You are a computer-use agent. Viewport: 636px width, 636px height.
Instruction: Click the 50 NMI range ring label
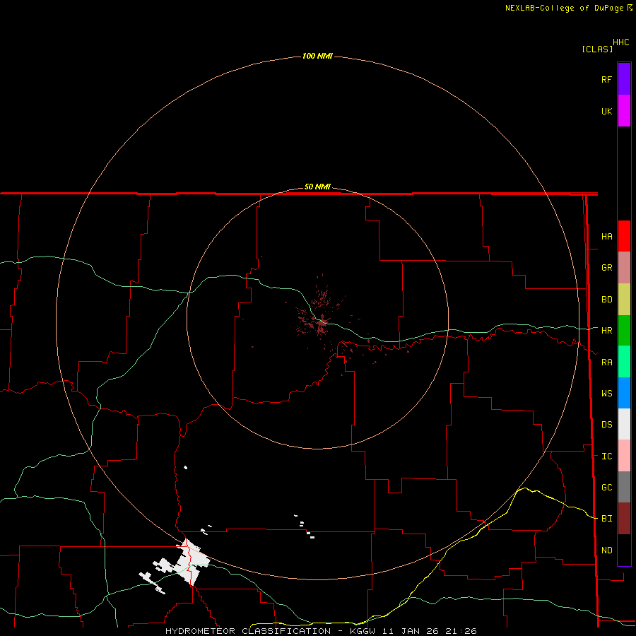pos(317,187)
